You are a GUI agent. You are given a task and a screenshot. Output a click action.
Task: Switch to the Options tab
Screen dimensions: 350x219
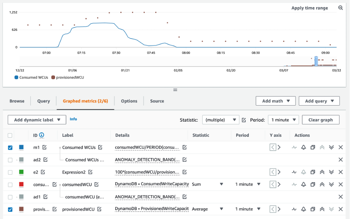[x=129, y=101]
